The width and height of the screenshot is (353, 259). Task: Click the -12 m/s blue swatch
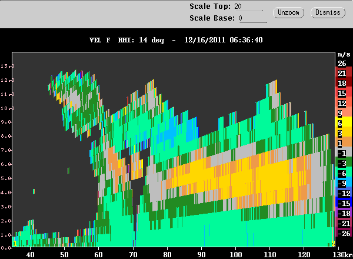[x=344, y=193]
